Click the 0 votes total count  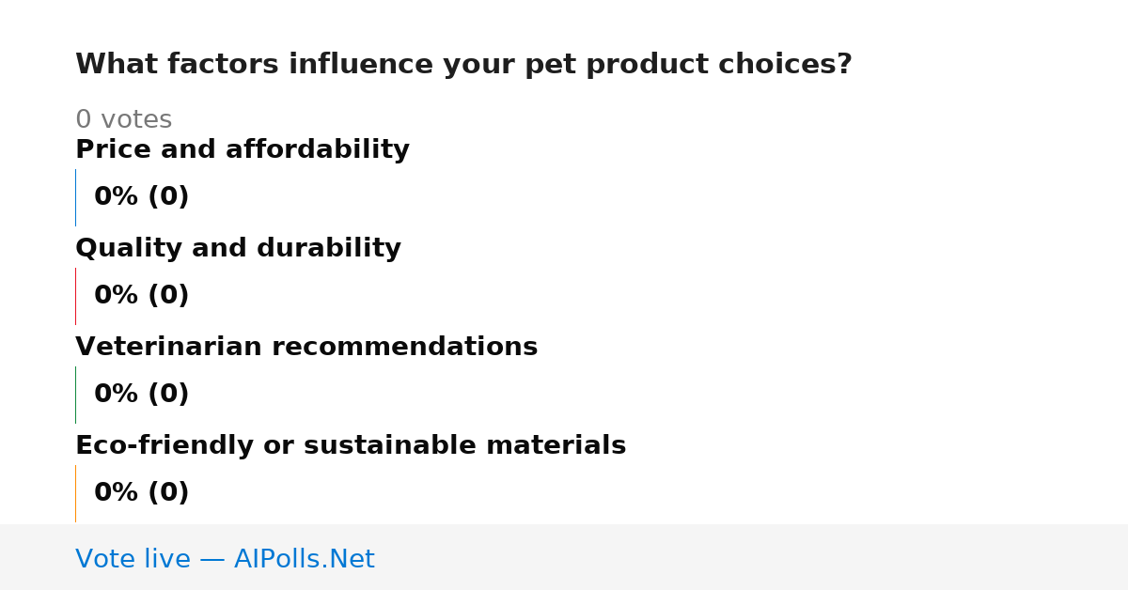tap(123, 120)
